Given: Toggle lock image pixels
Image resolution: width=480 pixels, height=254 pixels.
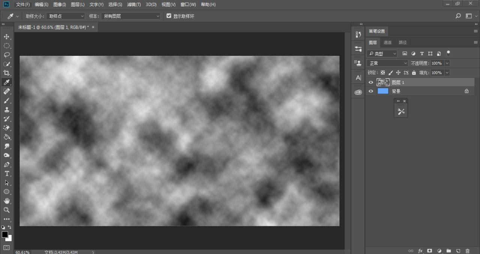Looking at the screenshot, I should [390, 73].
